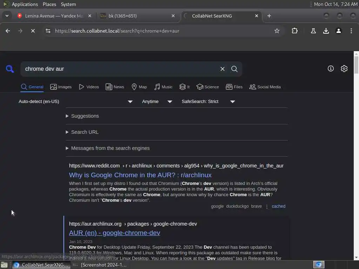This screenshot has height=269, width=359.
Task: Click the 'duckduckgo' engine label
Action: (x=237, y=206)
